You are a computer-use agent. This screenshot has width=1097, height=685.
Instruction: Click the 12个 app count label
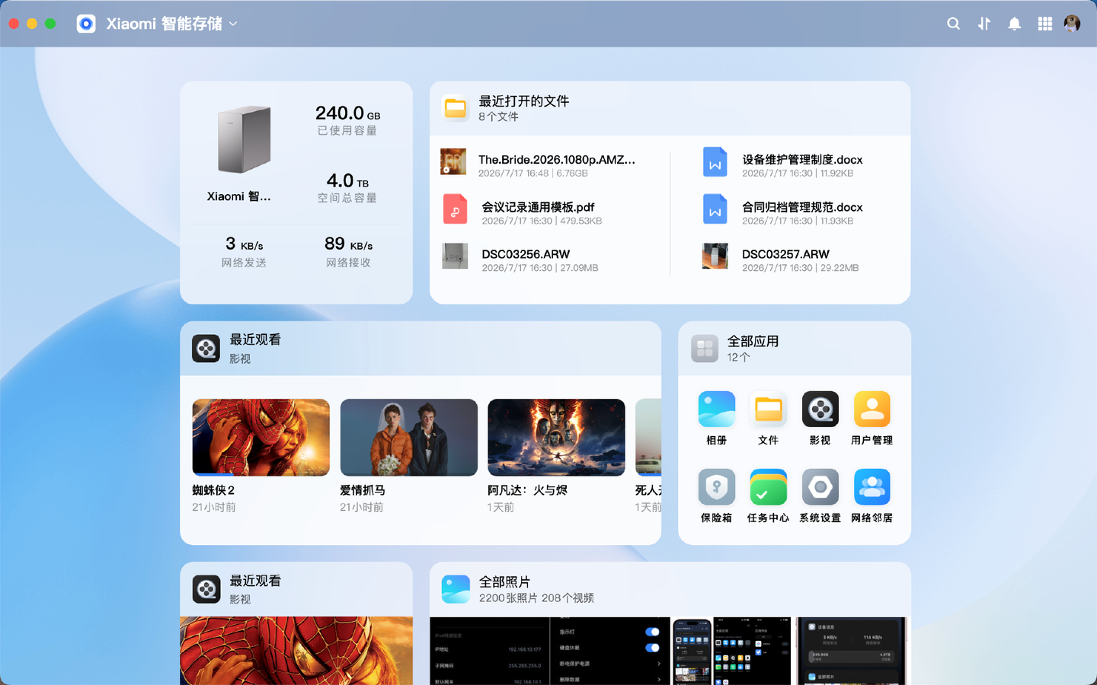[738, 357]
